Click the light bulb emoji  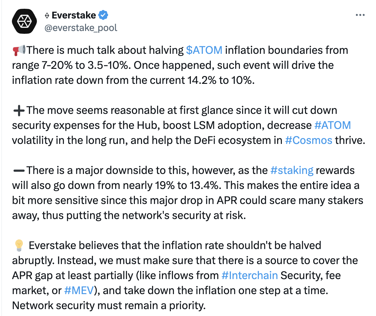pos(19,246)
